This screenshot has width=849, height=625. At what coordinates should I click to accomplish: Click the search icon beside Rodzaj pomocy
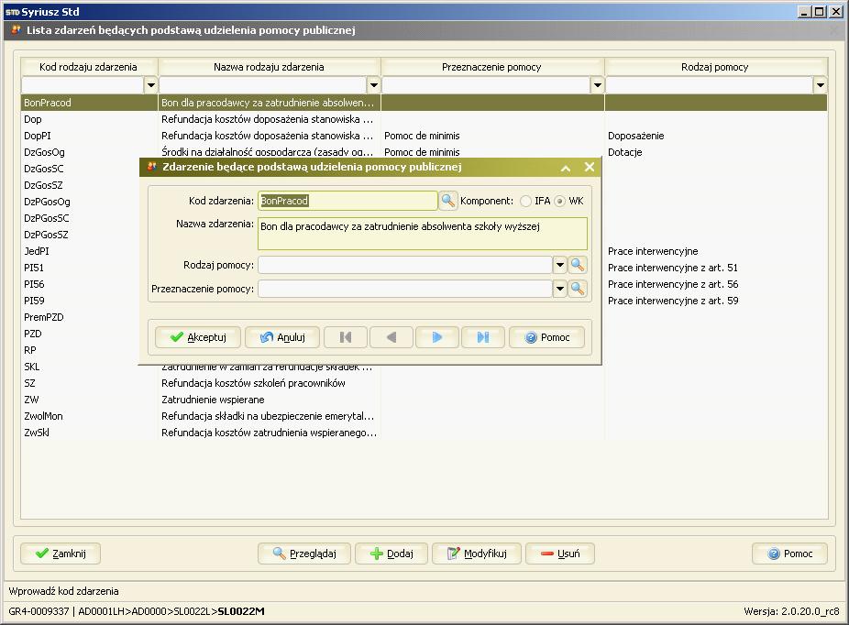578,265
